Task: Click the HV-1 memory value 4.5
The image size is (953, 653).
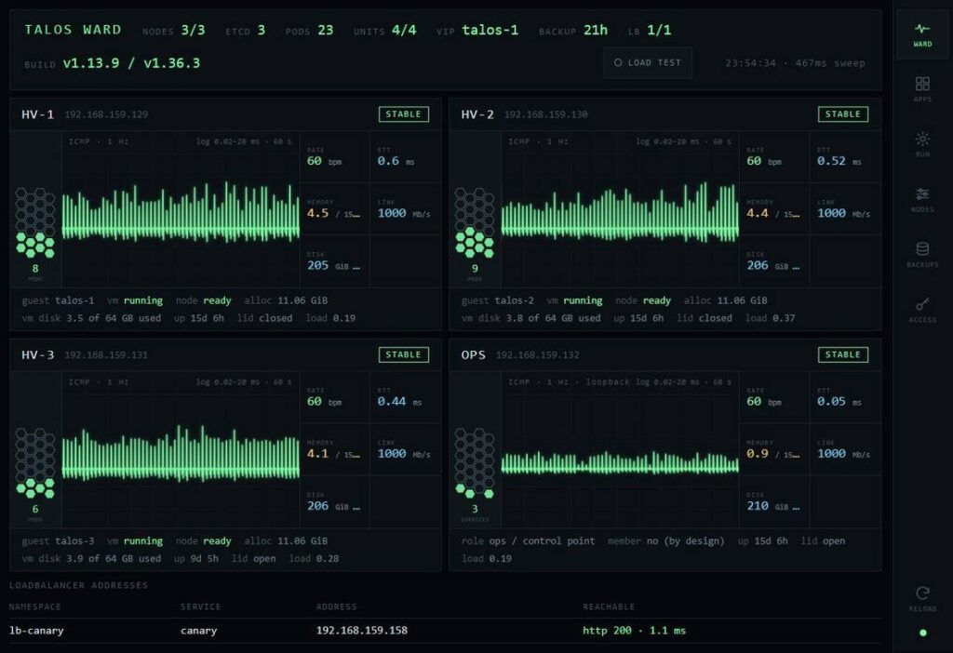Action: point(317,213)
